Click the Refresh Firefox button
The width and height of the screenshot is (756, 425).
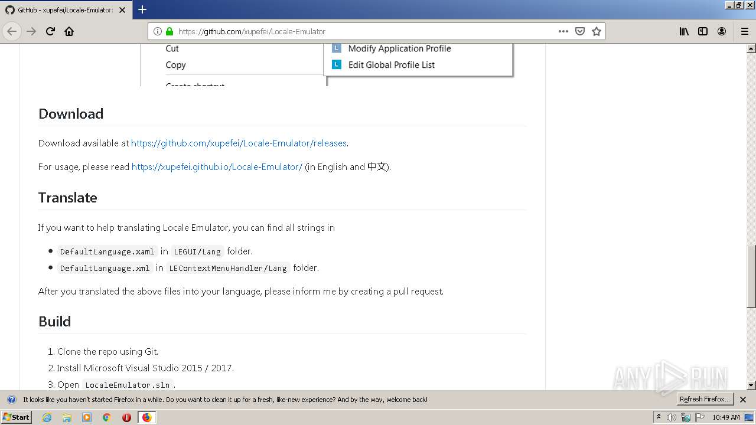(705, 399)
